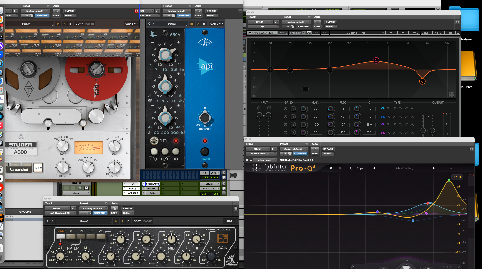Open the no key input dropdown
The width and height of the screenshot is (482, 269).
265,160
